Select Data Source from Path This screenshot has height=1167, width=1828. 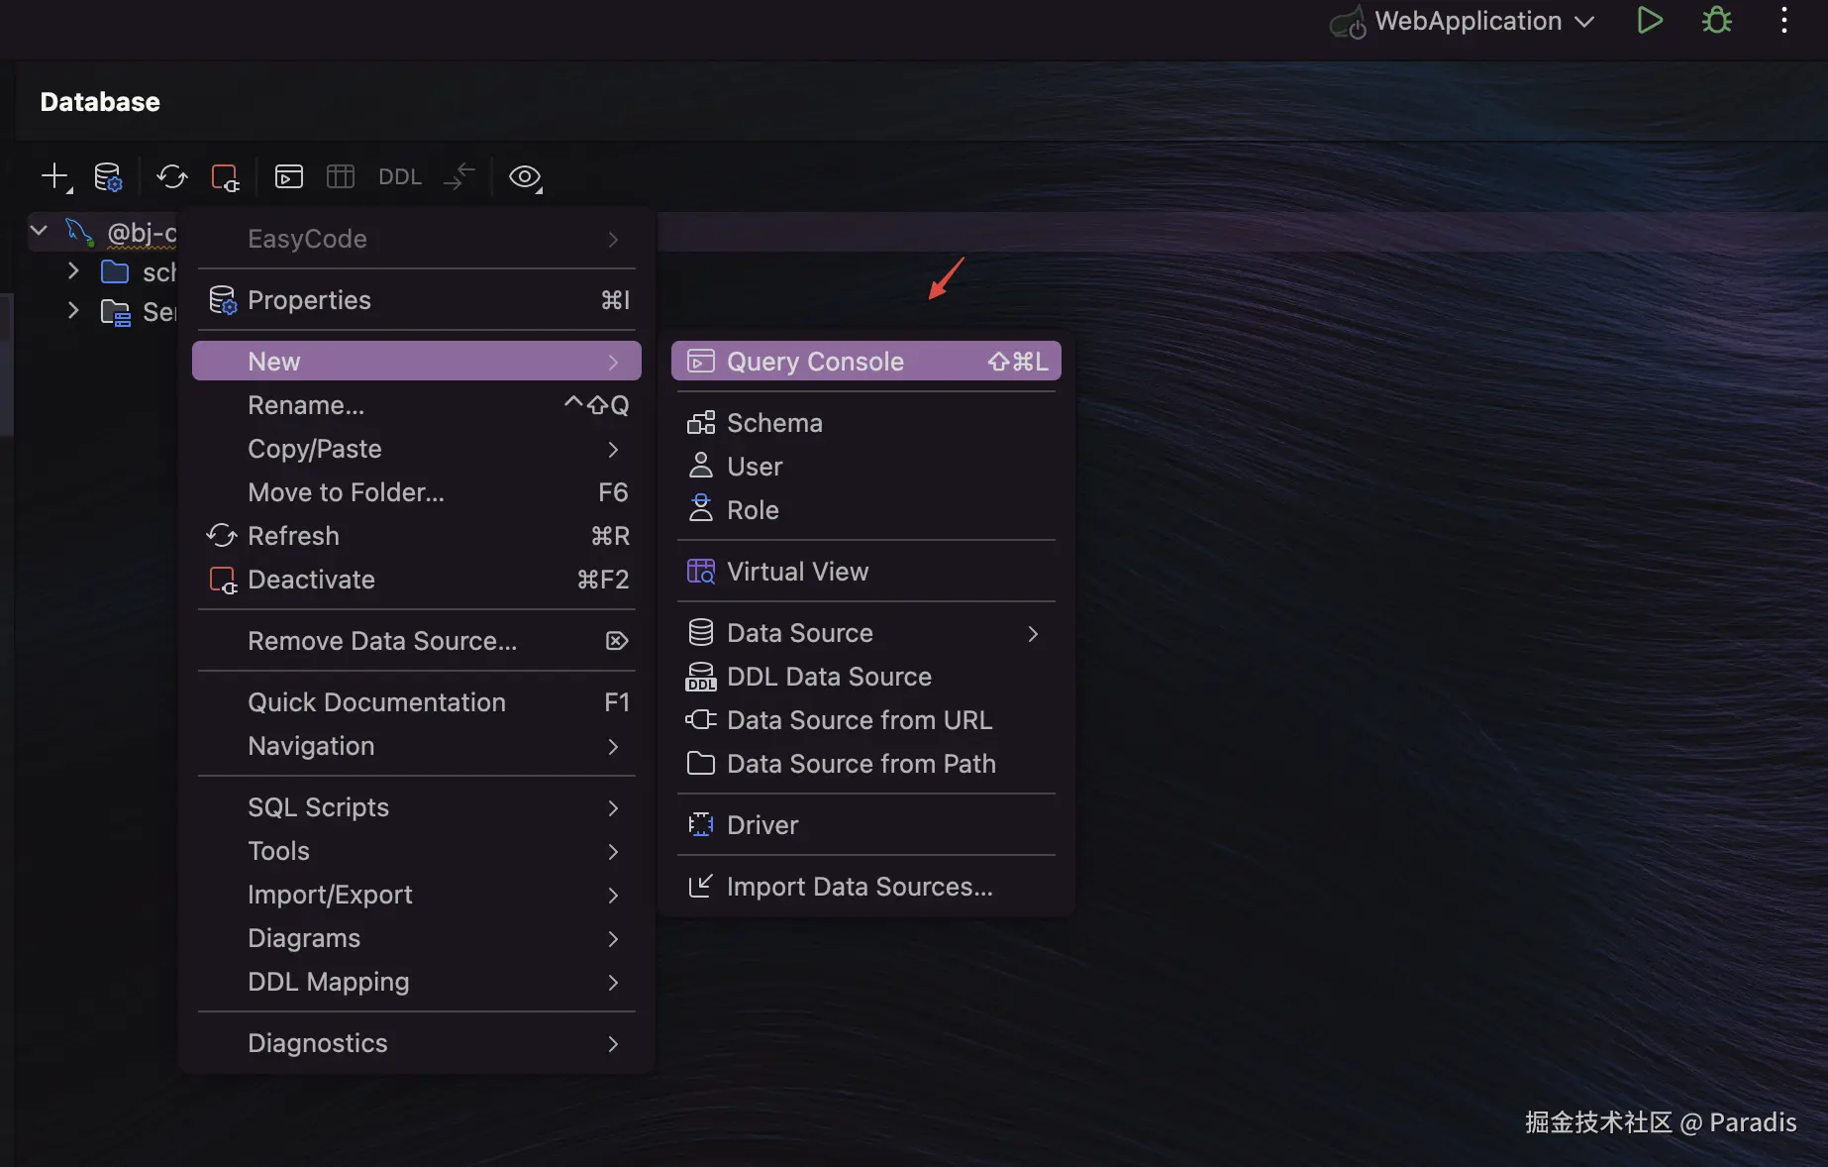pyautogui.click(x=866, y=764)
